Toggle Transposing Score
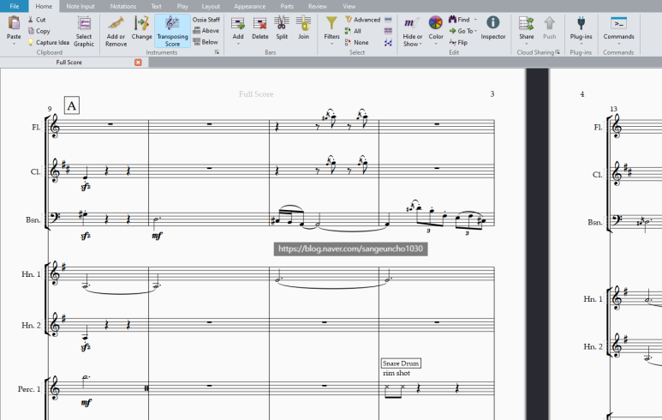The height and width of the screenshot is (420, 662). pyautogui.click(x=172, y=31)
